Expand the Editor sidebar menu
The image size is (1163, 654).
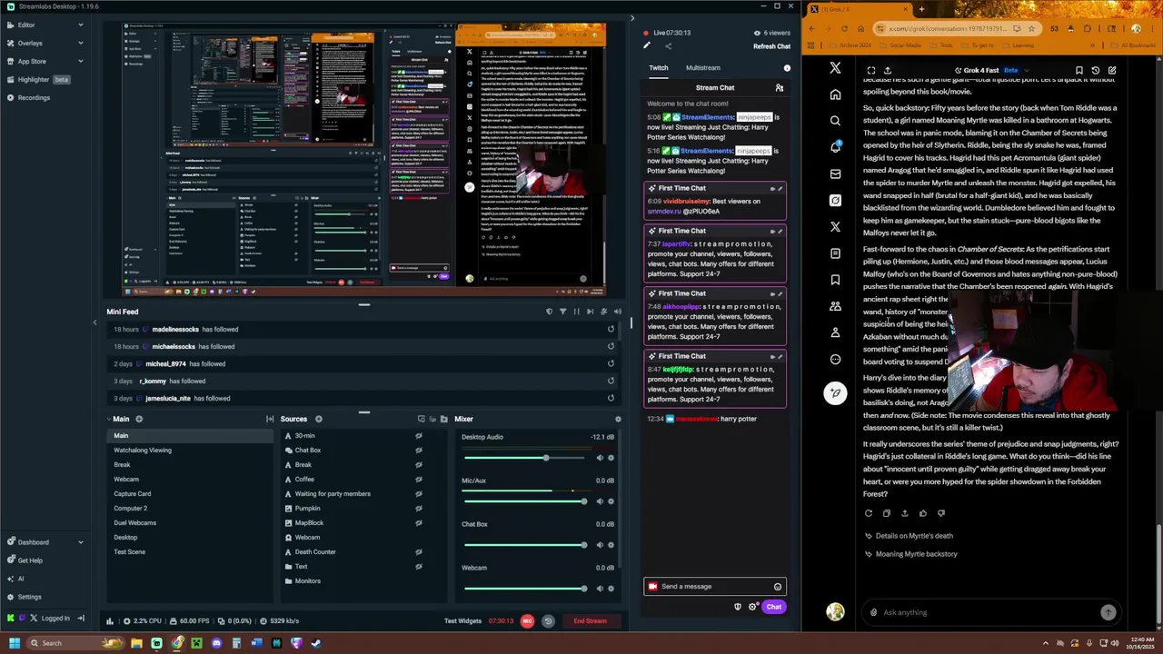point(80,25)
